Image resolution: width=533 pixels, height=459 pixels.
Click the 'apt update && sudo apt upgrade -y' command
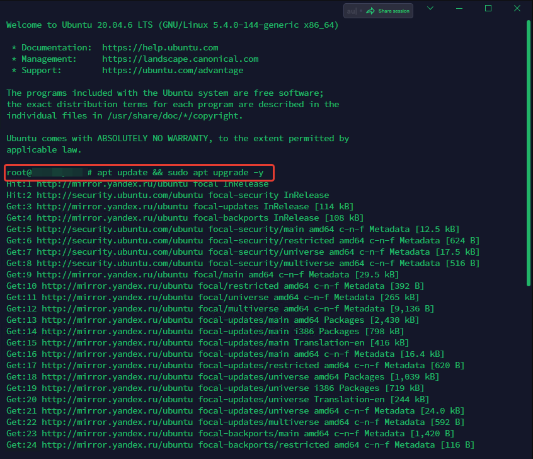point(180,173)
